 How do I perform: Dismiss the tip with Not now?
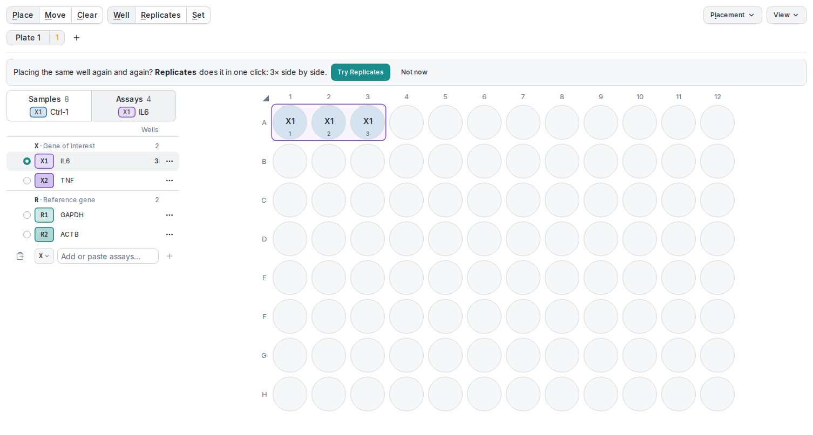click(414, 72)
